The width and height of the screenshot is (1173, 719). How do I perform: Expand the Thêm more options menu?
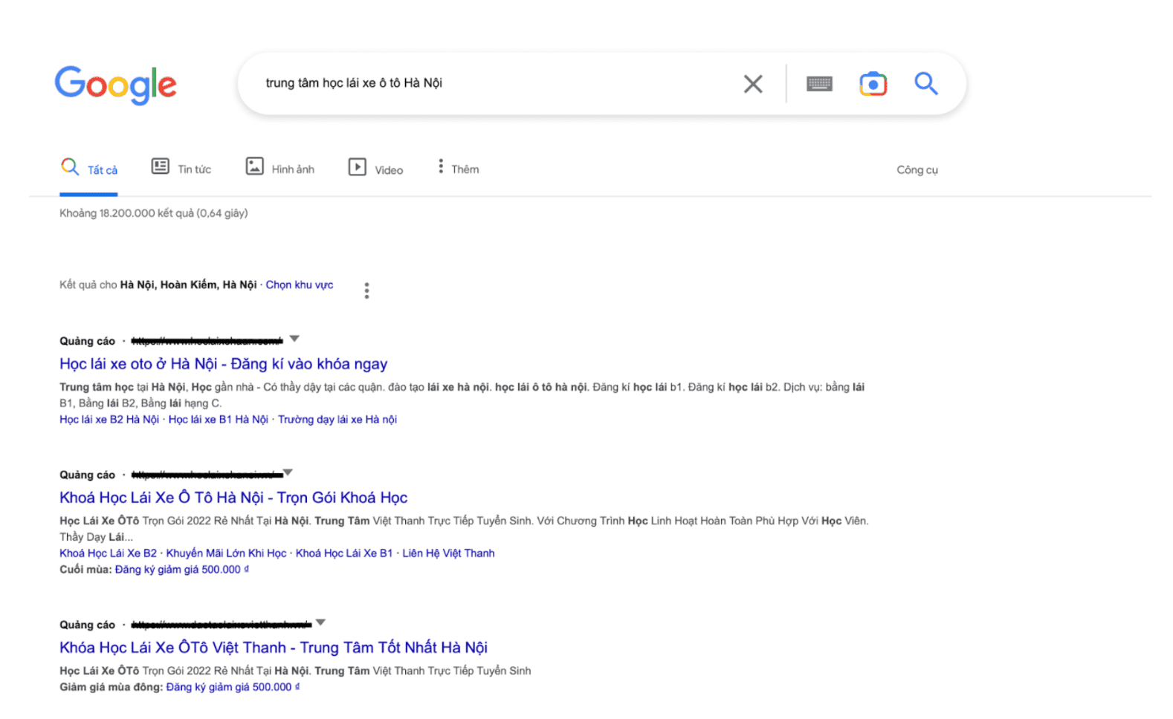[x=459, y=169]
